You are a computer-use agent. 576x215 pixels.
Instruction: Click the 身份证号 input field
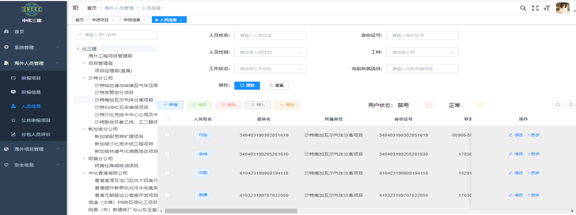click(422, 36)
